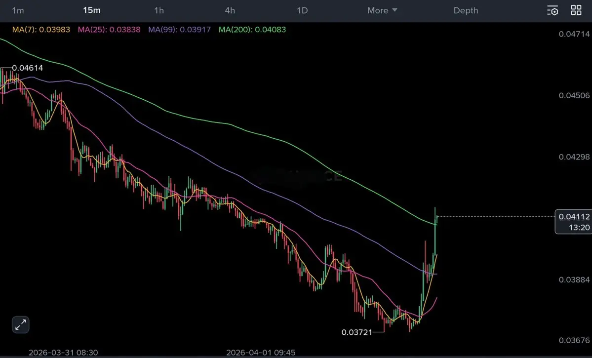Switch to the 1m timeframe
Image resolution: width=592 pixels, height=358 pixels.
coord(18,10)
